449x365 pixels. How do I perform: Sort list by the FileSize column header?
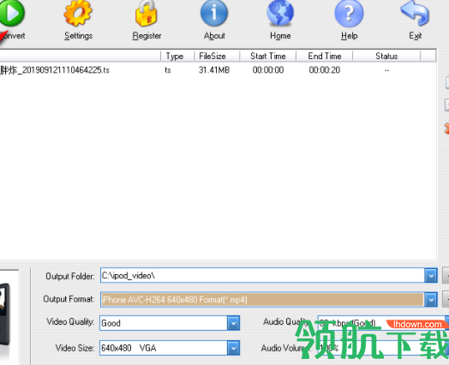[x=217, y=56]
